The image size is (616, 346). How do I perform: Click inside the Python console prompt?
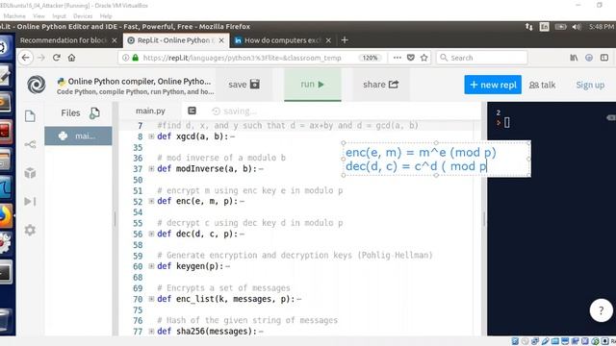(x=507, y=123)
